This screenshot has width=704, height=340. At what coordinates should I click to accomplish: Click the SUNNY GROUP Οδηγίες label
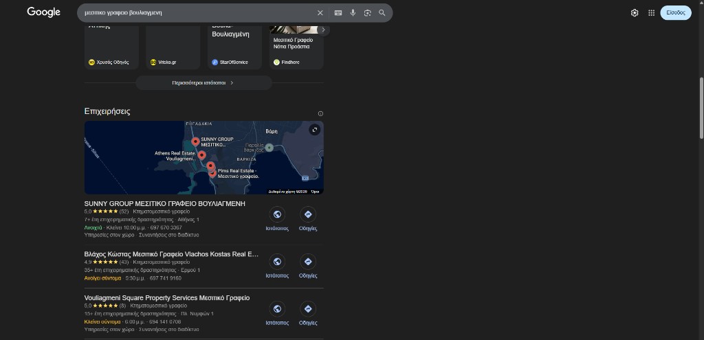(x=308, y=228)
